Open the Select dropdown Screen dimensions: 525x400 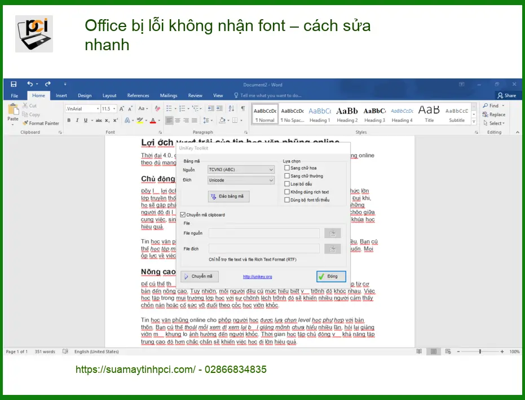click(x=494, y=124)
